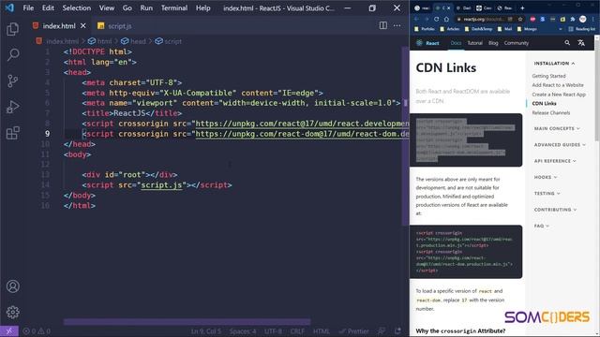Click Ln 9, Col 5 in status bar

206,331
